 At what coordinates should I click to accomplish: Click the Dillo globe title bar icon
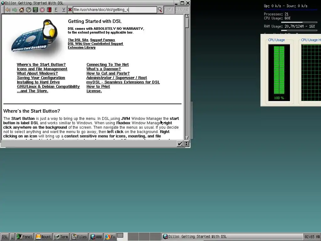(3, 3)
